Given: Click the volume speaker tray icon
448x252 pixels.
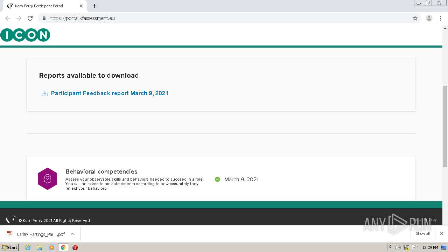Looking at the screenshot, I should point(398,247).
